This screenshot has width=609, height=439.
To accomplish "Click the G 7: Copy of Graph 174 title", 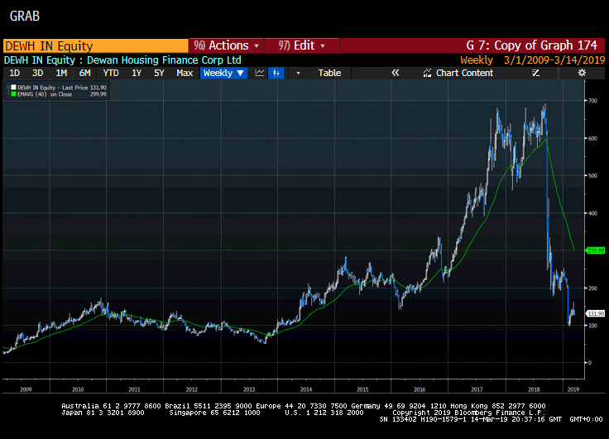I will (x=531, y=45).
